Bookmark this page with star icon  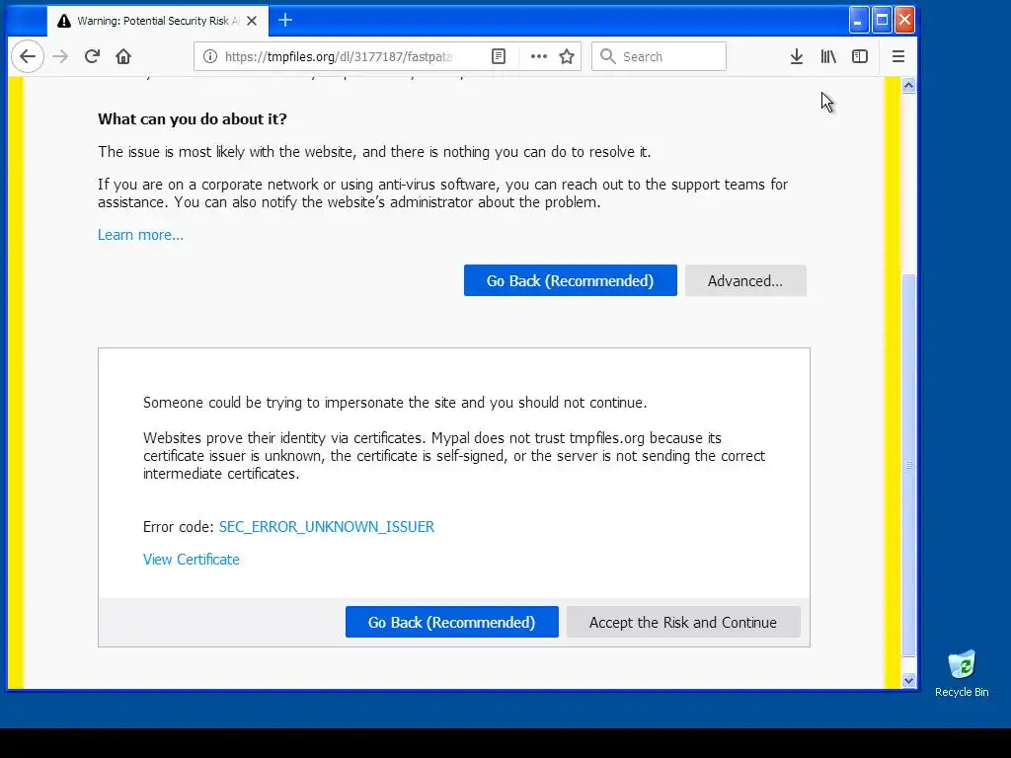tap(567, 56)
